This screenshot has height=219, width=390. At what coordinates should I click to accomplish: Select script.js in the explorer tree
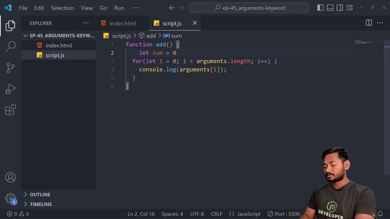58,55
